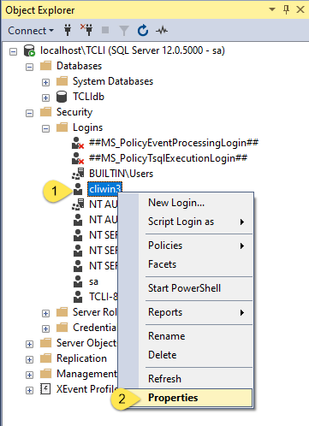Click the Disconnect plug icon with red X
The image size is (309, 426).
point(86,30)
